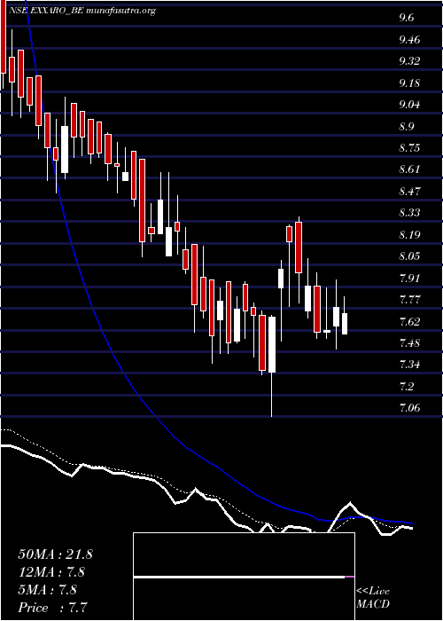Click the 7.77 price axis label
Viewport: 443px width, 621px height.
coord(409,300)
